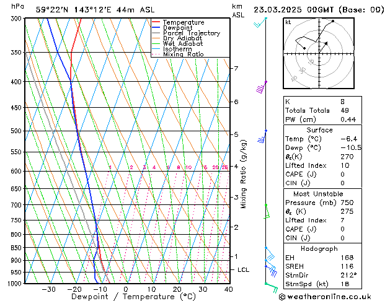Click the SREH value '116'
Viewport: 390px width, 301px height.
coord(347,266)
